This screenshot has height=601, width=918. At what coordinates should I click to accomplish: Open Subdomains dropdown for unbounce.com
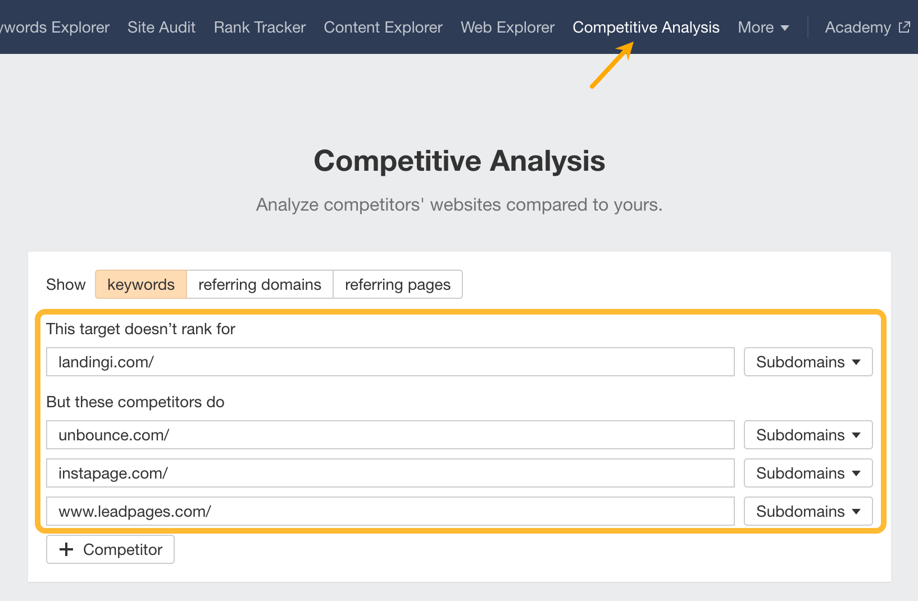(x=807, y=434)
